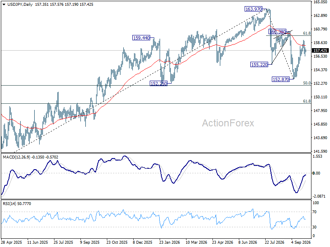Click the current price tag 157.425
Screen dimensions: 330x247
pos(321,50)
